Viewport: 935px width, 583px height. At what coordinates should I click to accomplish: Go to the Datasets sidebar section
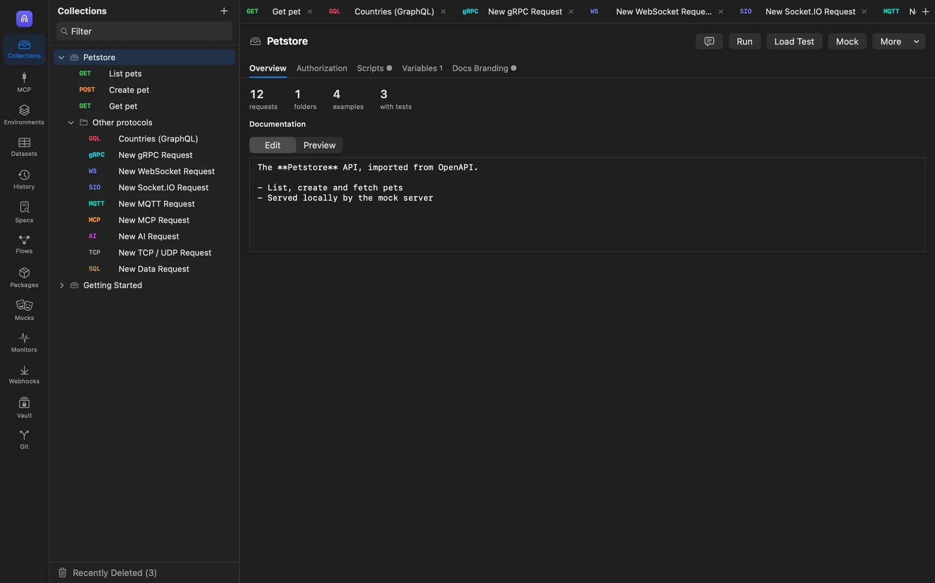tap(24, 147)
